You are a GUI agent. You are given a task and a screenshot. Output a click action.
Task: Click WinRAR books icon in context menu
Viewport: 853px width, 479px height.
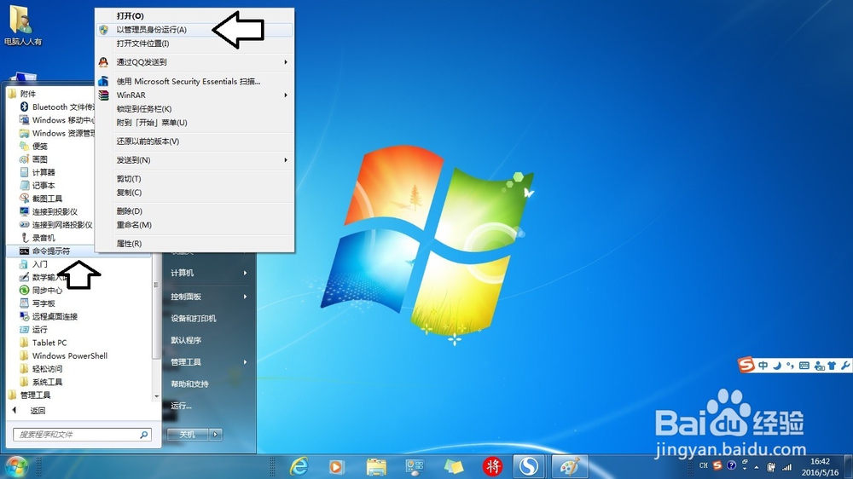click(103, 95)
